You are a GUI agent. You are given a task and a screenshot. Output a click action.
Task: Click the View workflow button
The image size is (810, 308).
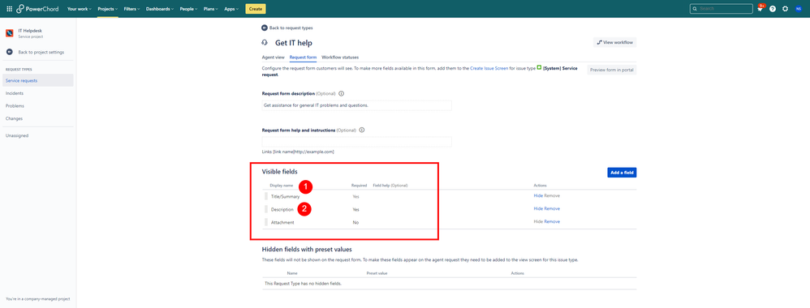tap(614, 42)
